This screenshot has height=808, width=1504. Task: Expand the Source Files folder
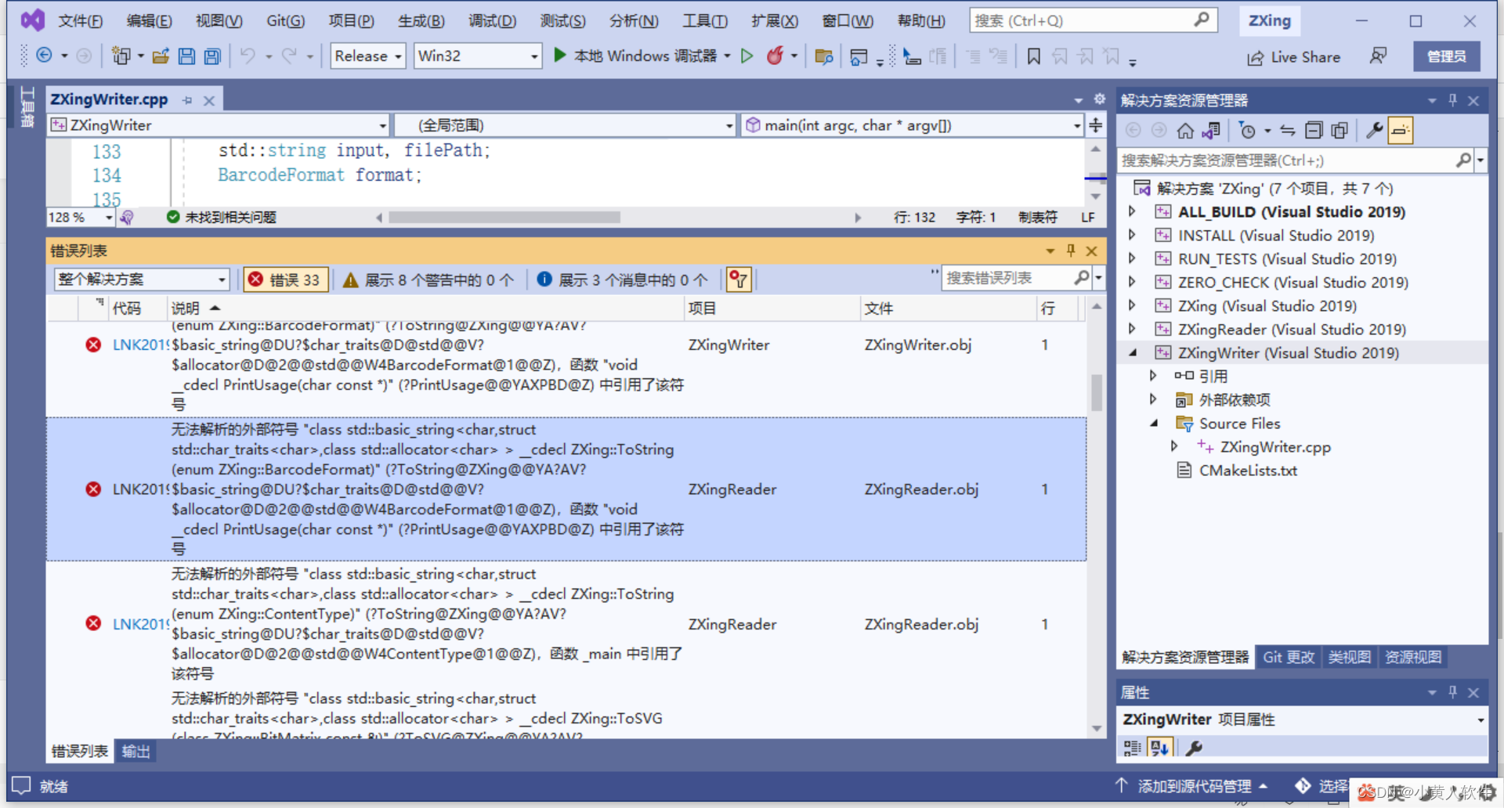[1154, 424]
